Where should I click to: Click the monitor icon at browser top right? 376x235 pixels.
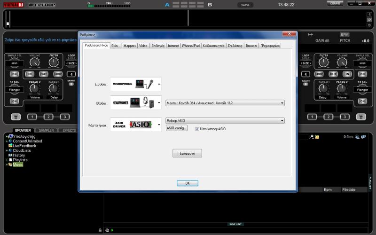point(363,137)
